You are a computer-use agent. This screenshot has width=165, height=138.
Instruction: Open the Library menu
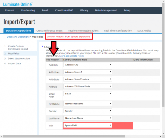[84, 10]
